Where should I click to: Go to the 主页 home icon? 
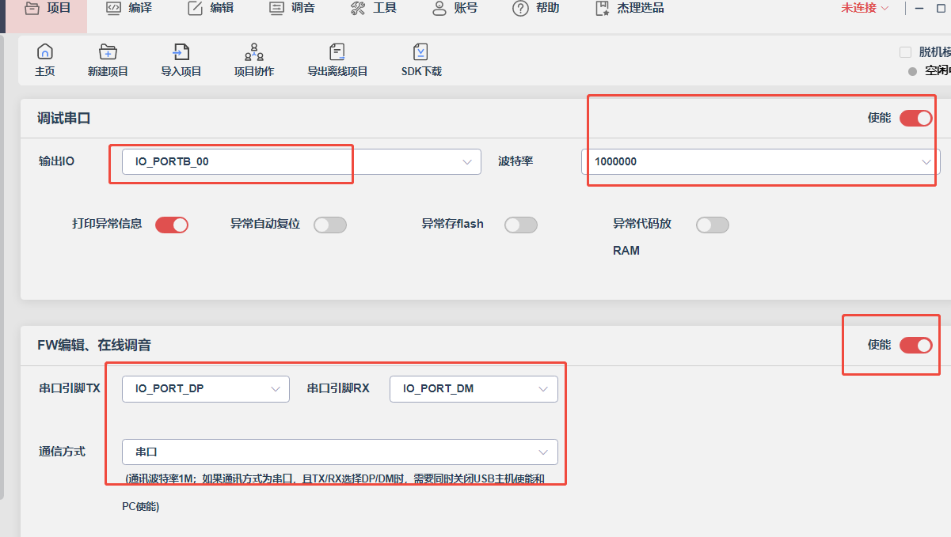click(45, 52)
